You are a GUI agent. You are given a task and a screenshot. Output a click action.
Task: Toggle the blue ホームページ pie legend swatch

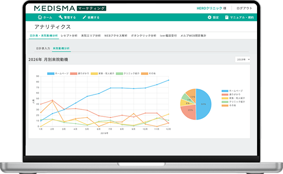click(225, 91)
